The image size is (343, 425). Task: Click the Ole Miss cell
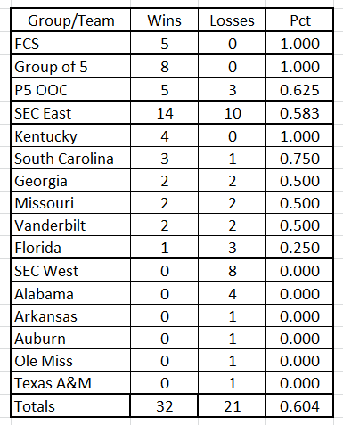click(70, 360)
